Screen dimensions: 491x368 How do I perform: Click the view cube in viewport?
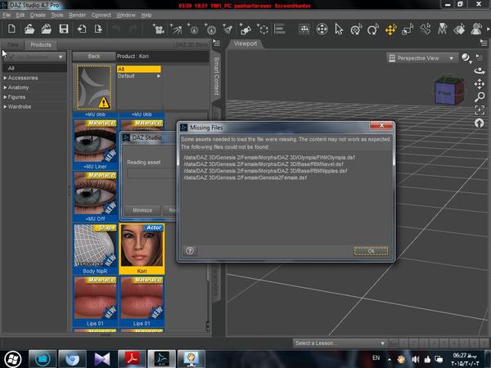point(448,92)
